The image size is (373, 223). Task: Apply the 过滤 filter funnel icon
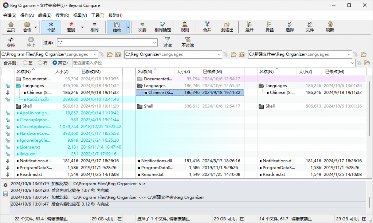[x=168, y=42]
